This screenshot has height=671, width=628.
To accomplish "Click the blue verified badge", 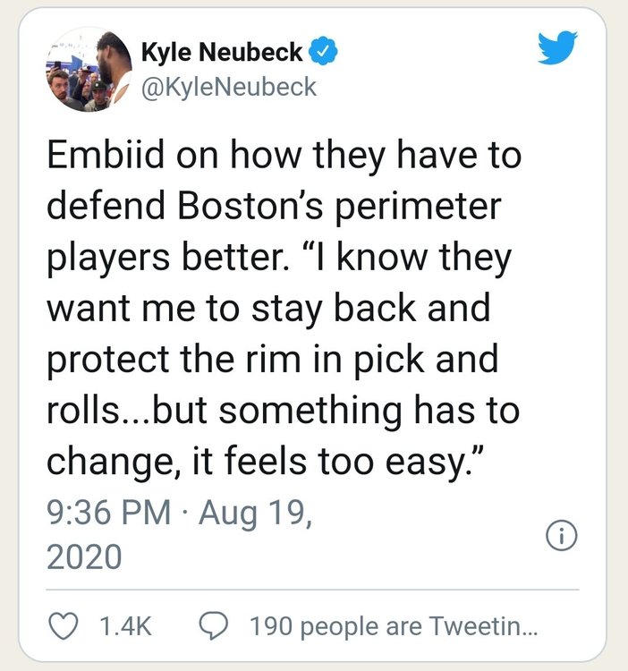I will (322, 53).
